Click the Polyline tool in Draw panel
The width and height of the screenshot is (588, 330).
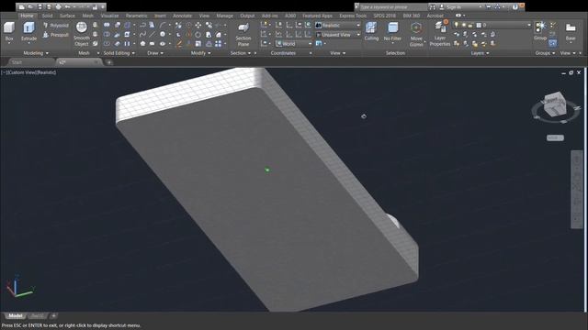pos(142,26)
